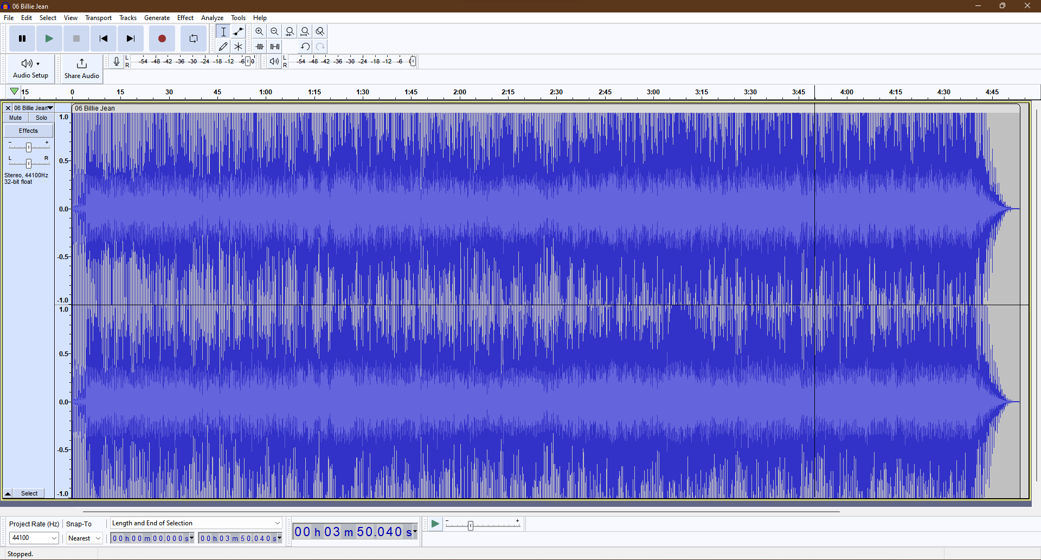This screenshot has height=560, width=1041.
Task: Open the Audio Setup menu
Action: point(30,68)
